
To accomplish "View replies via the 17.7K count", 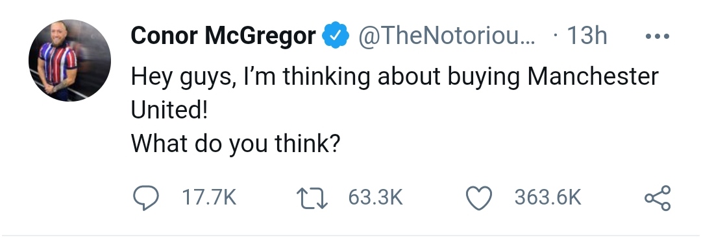I will (x=209, y=197).
